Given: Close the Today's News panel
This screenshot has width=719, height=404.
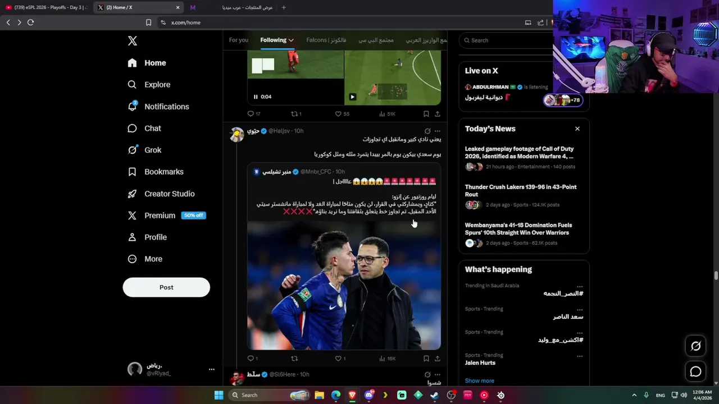Looking at the screenshot, I should point(577,129).
